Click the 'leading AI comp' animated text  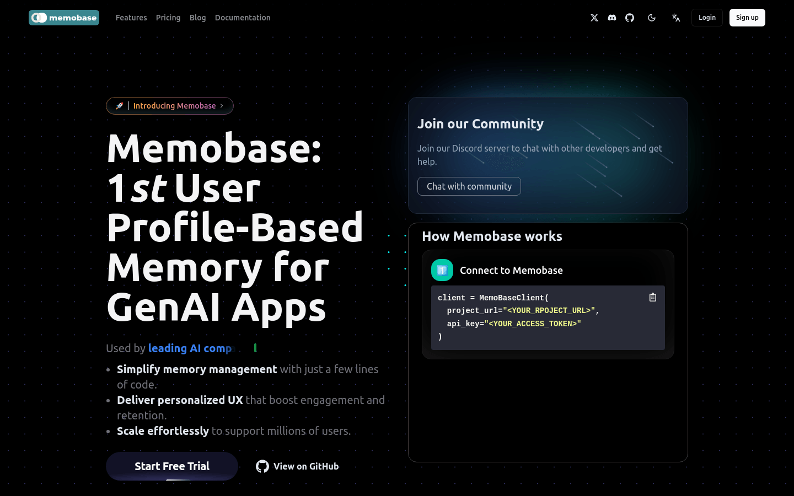click(x=191, y=348)
